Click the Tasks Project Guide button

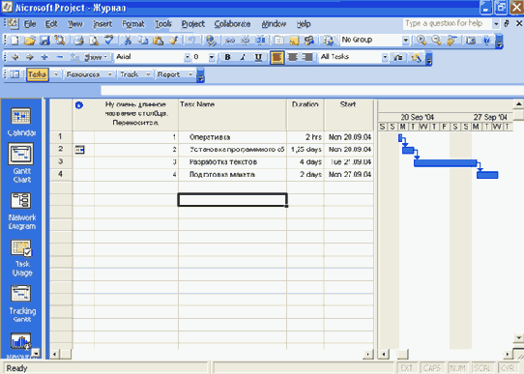tap(37, 74)
